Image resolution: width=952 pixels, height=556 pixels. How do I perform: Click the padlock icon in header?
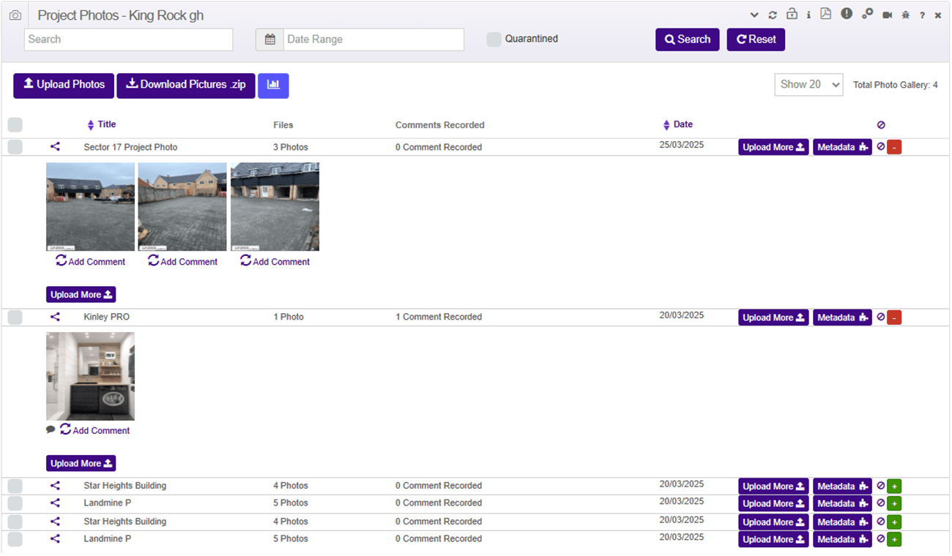[x=792, y=14]
